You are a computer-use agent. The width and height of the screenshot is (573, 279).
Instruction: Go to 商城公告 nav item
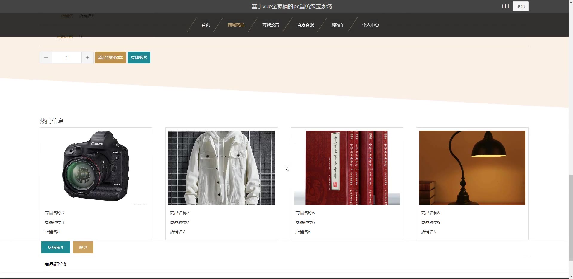pos(271,25)
